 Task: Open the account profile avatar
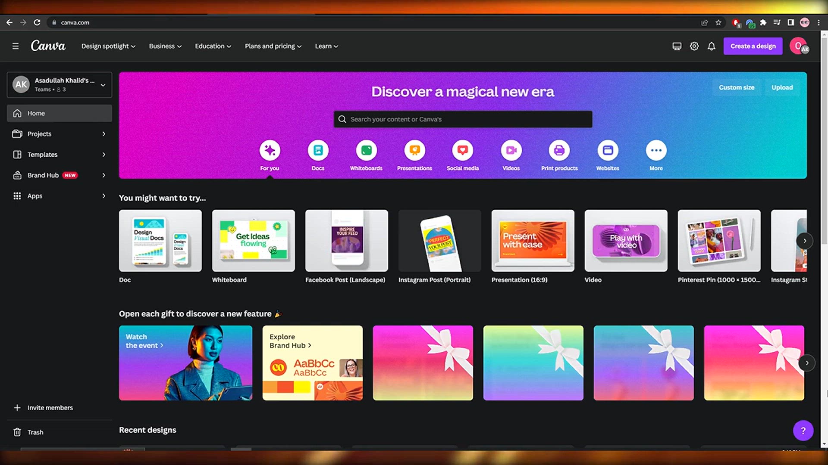799,46
